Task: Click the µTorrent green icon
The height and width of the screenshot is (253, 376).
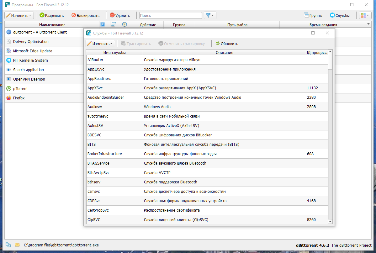Action: 9,88
